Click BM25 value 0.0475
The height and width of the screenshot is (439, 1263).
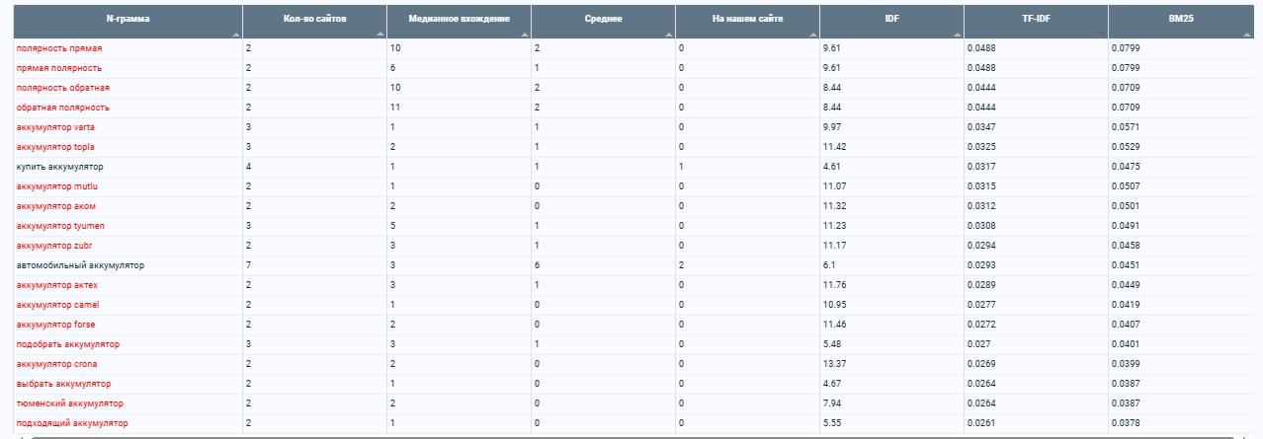[1126, 167]
